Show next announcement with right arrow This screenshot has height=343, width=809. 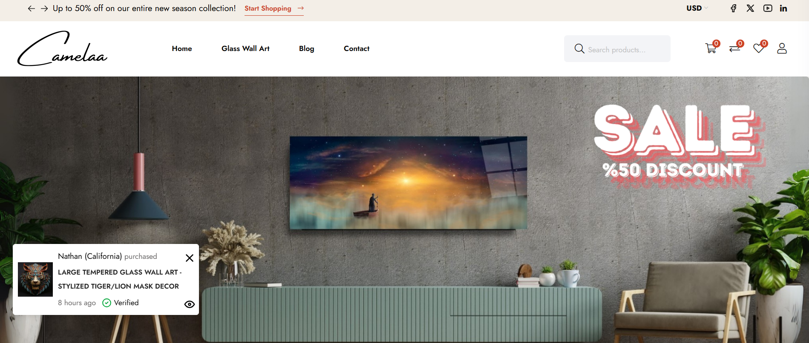[44, 9]
